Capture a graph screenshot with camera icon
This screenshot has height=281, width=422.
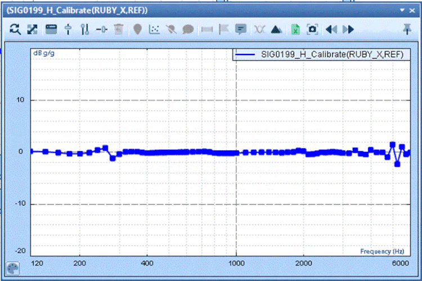tap(312, 29)
